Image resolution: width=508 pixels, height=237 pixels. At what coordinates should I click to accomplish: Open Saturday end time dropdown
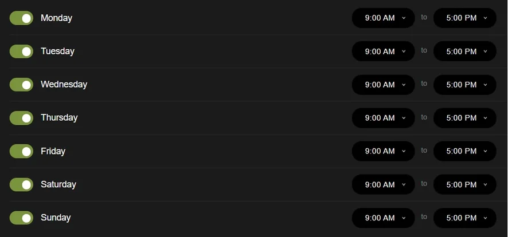click(x=464, y=184)
